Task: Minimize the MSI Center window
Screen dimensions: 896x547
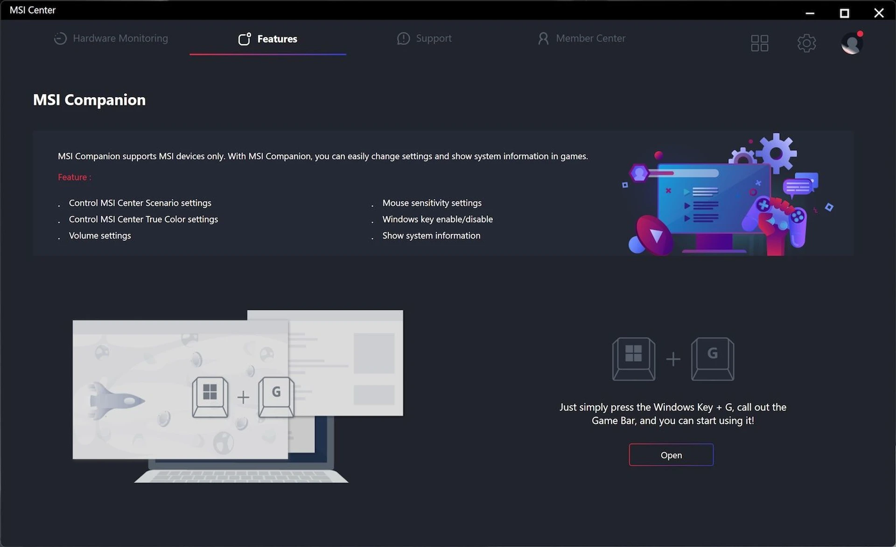Action: (x=810, y=13)
